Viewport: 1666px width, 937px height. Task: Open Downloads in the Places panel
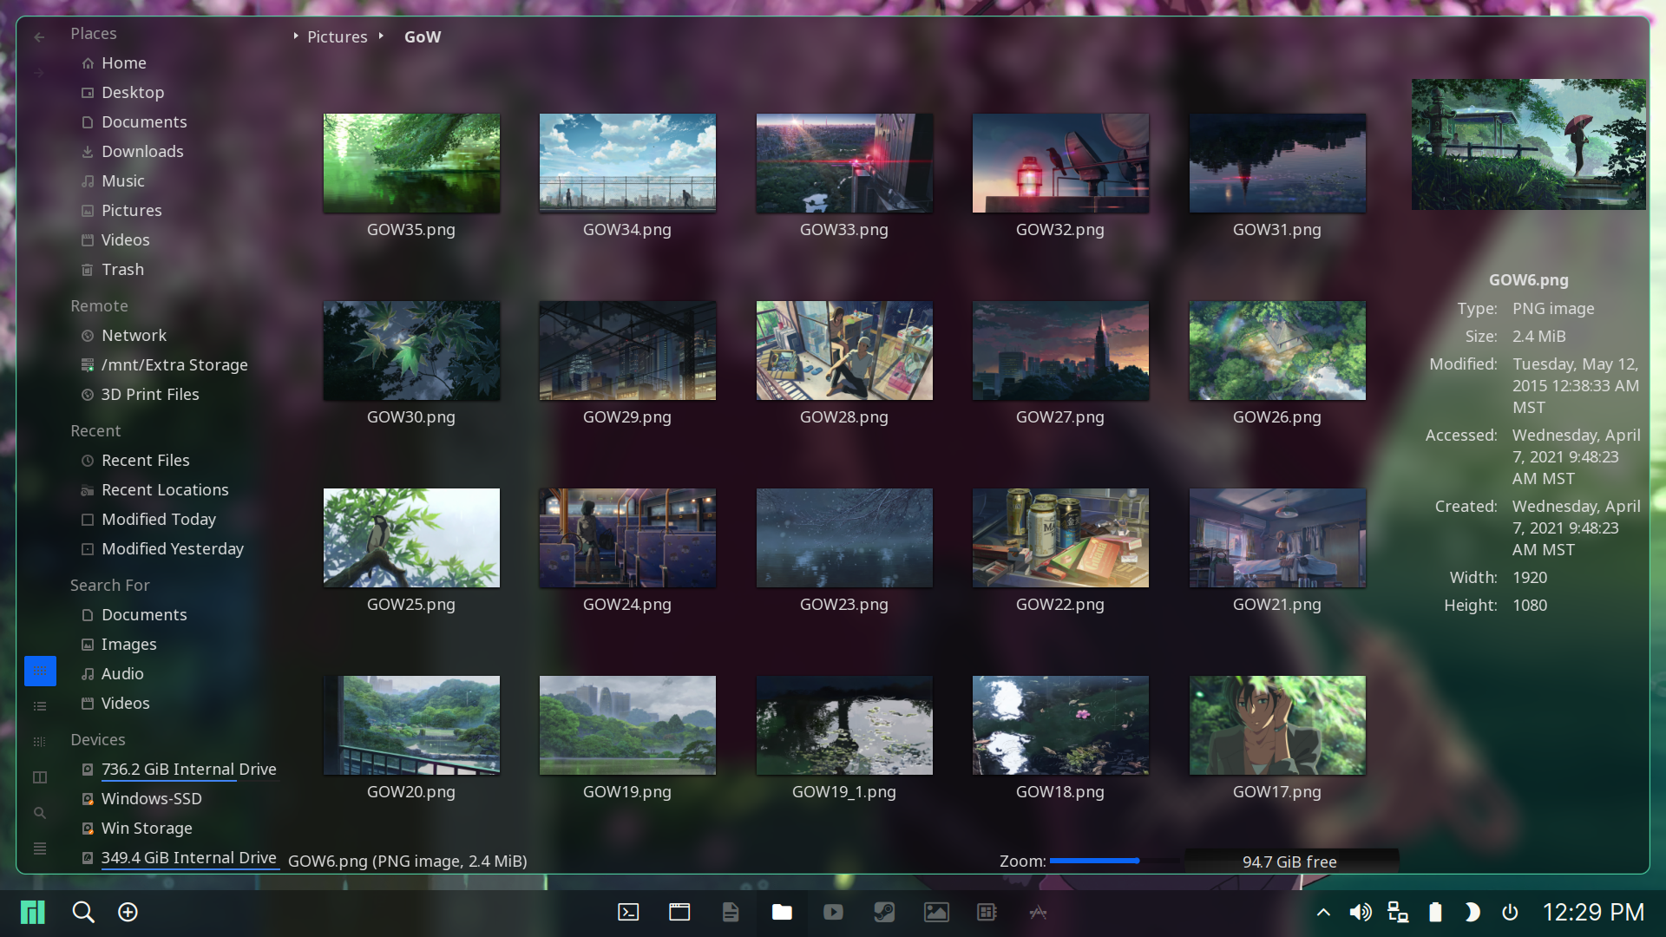[x=142, y=152]
